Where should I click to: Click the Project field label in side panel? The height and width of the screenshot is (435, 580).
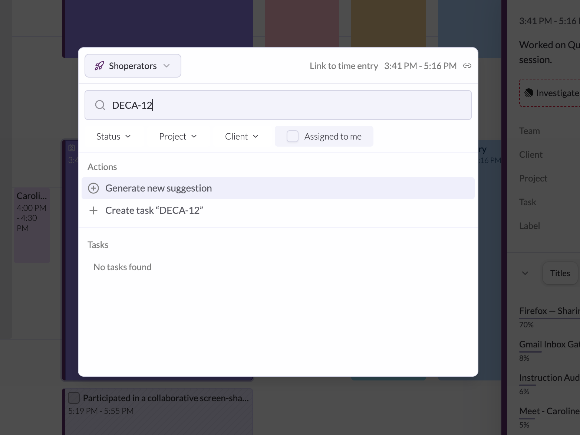(533, 179)
